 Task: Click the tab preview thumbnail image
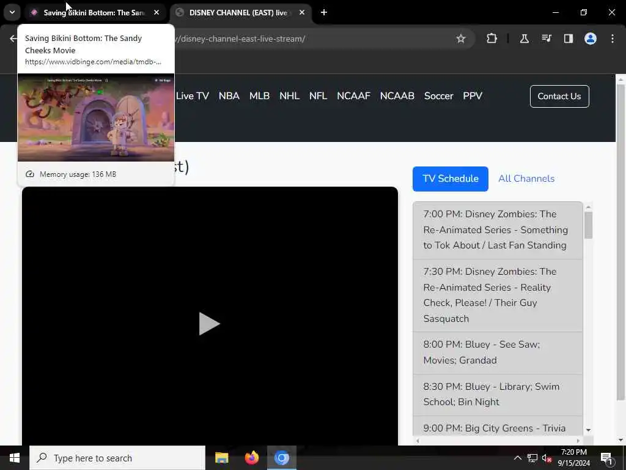[96, 117]
